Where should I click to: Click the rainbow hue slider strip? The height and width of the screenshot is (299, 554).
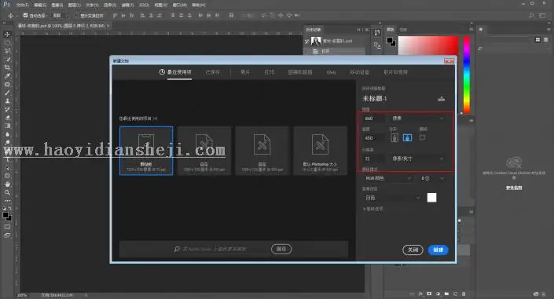[467, 75]
